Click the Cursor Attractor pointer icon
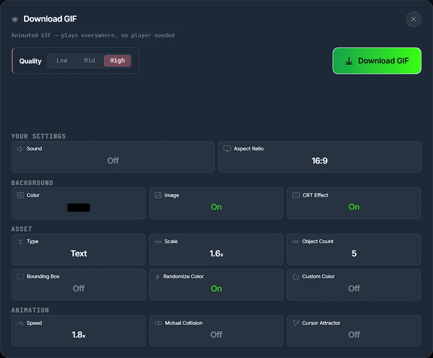 [x=296, y=323]
